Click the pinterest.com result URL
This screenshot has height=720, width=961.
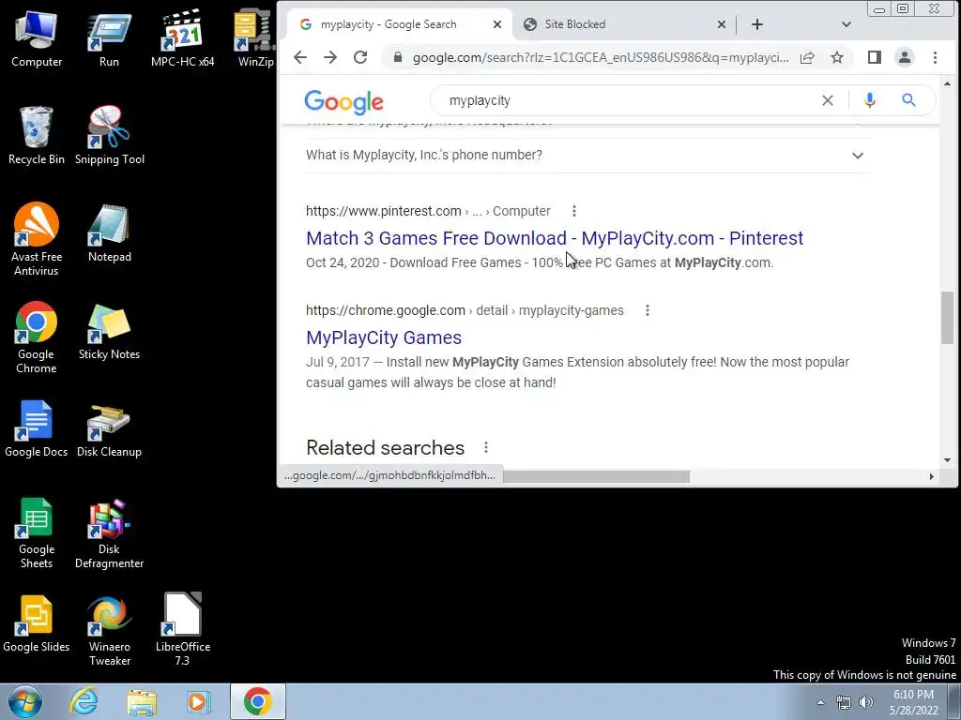tap(428, 211)
